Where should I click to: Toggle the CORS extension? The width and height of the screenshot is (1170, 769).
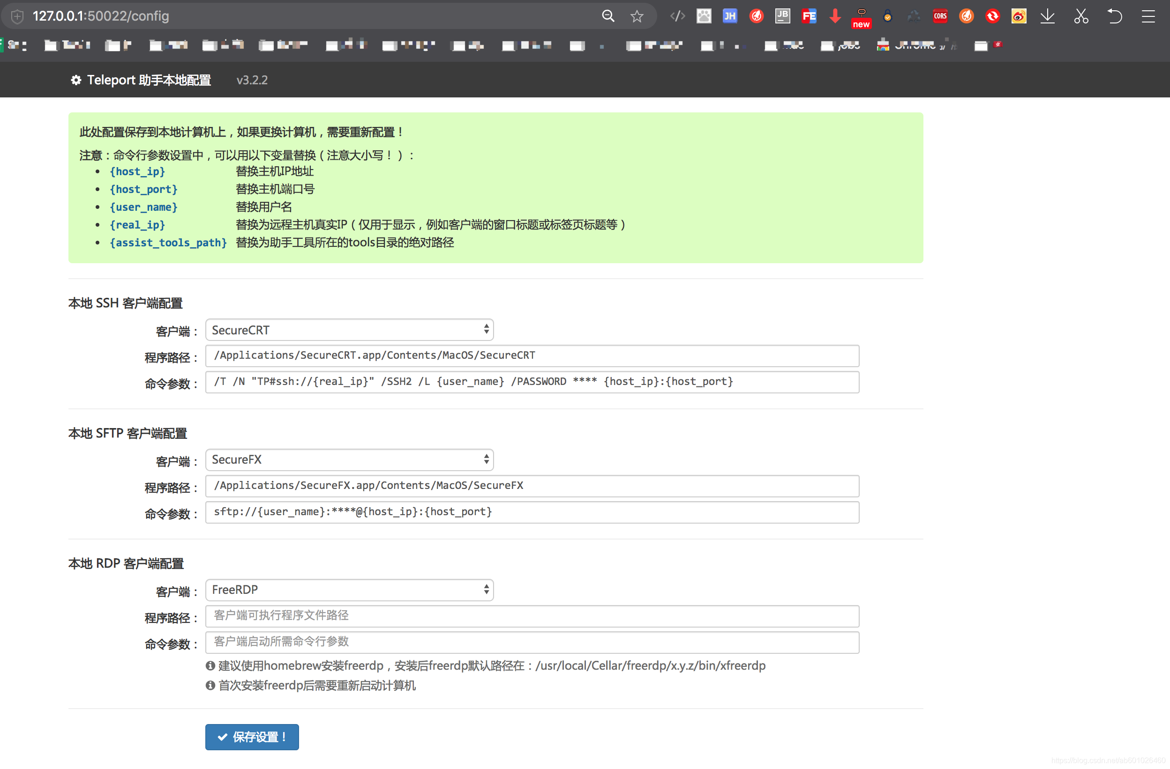coord(940,16)
